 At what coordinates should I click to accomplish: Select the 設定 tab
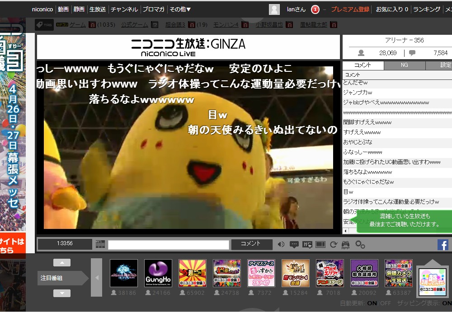(439, 65)
